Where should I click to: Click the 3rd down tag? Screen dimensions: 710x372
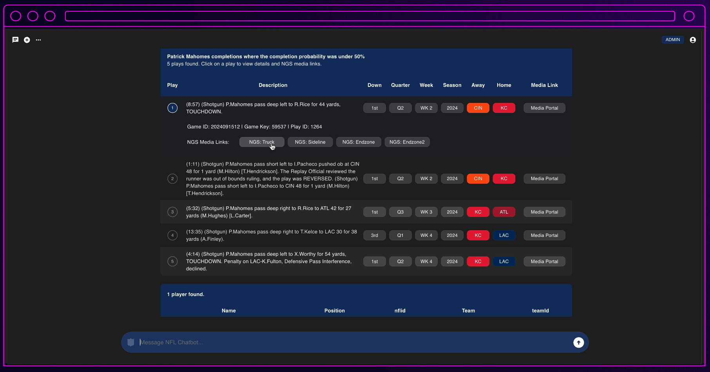pyautogui.click(x=375, y=235)
